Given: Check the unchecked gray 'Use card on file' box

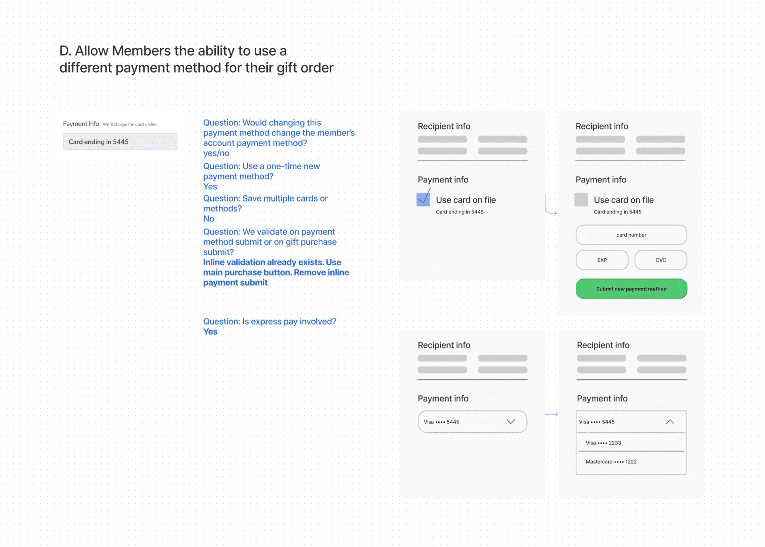Looking at the screenshot, I should tap(581, 200).
